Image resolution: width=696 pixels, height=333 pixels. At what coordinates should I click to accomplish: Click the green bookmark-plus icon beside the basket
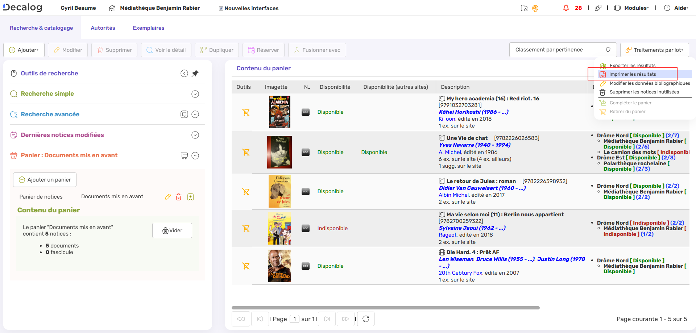coord(190,196)
